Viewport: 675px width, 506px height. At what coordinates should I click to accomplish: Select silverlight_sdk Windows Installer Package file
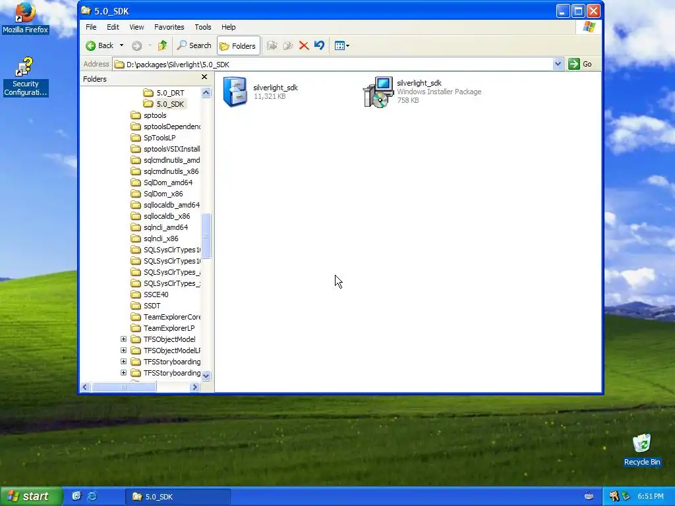pos(422,92)
